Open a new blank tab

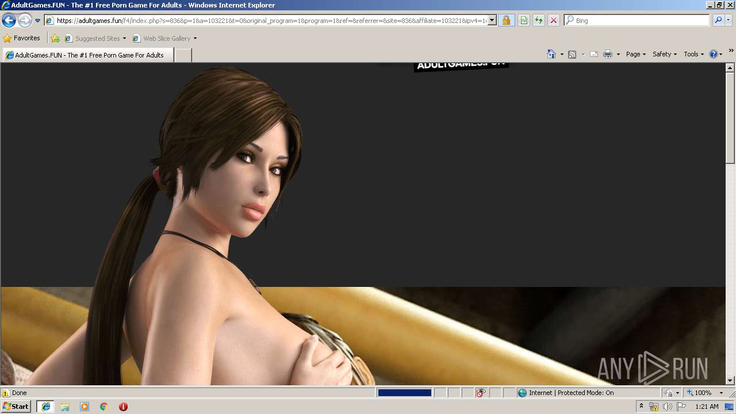click(x=183, y=55)
